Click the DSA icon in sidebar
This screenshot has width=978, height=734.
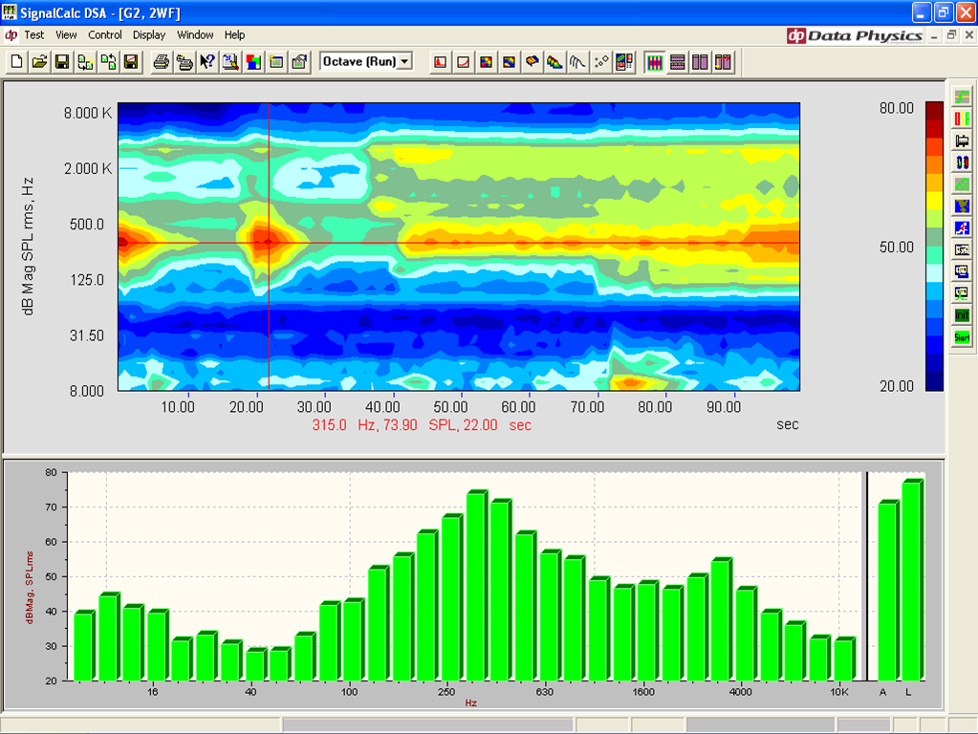962,118
